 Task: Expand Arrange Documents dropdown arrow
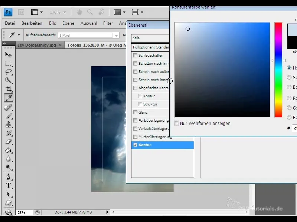tap(124, 13)
